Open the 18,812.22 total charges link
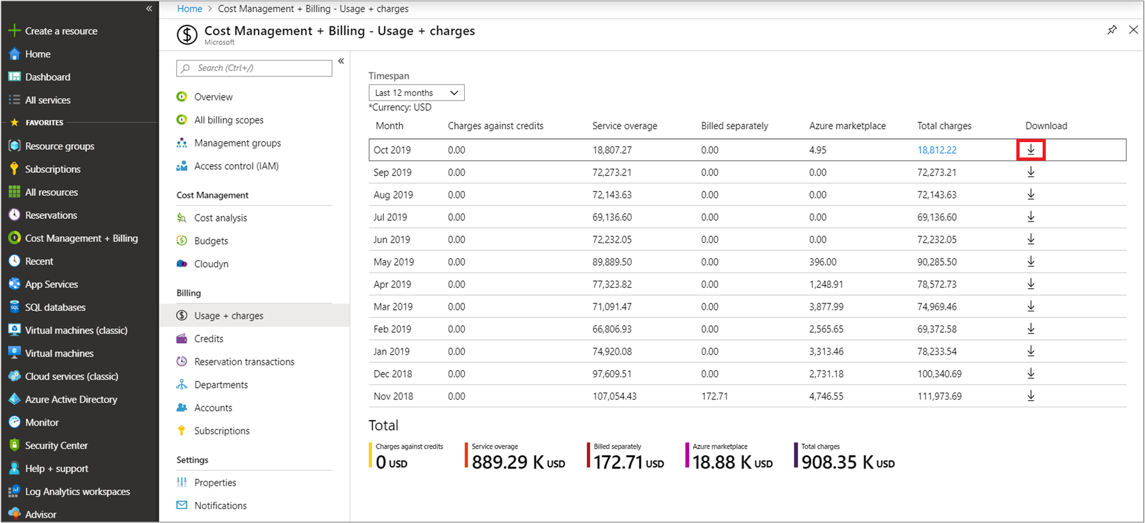 [937, 150]
